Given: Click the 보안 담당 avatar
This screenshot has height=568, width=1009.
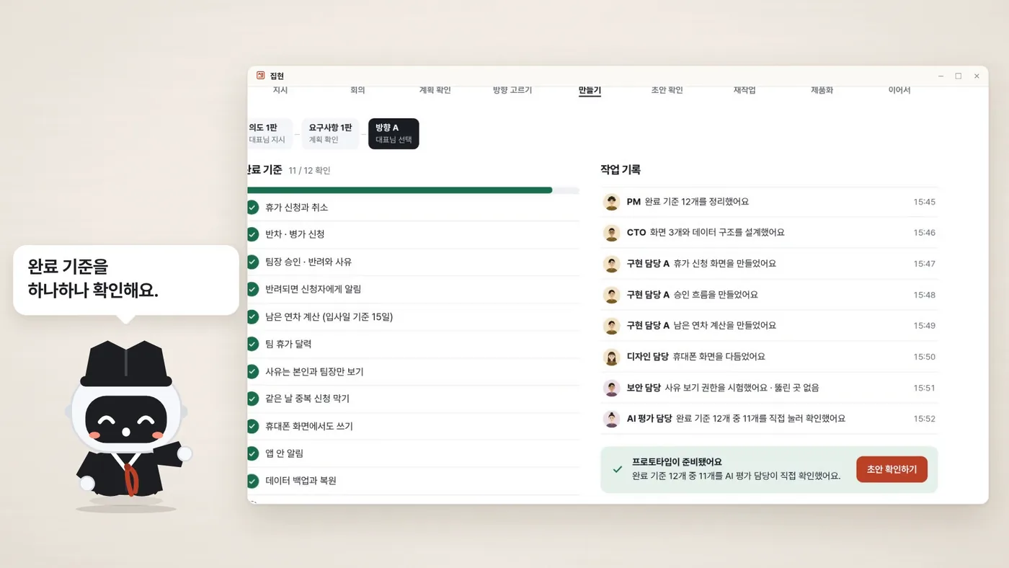Looking at the screenshot, I should [x=612, y=388].
